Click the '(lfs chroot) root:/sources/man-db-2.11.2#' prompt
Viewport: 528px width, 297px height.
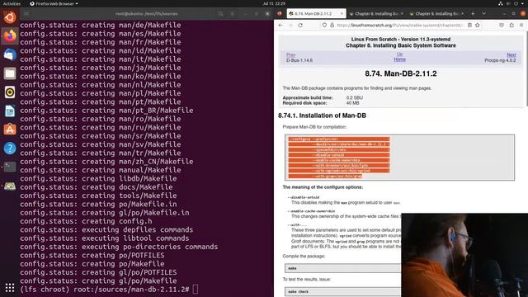(x=105, y=290)
